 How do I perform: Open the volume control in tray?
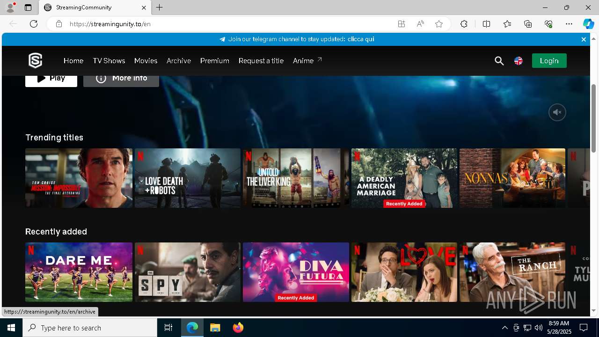pos(539,328)
